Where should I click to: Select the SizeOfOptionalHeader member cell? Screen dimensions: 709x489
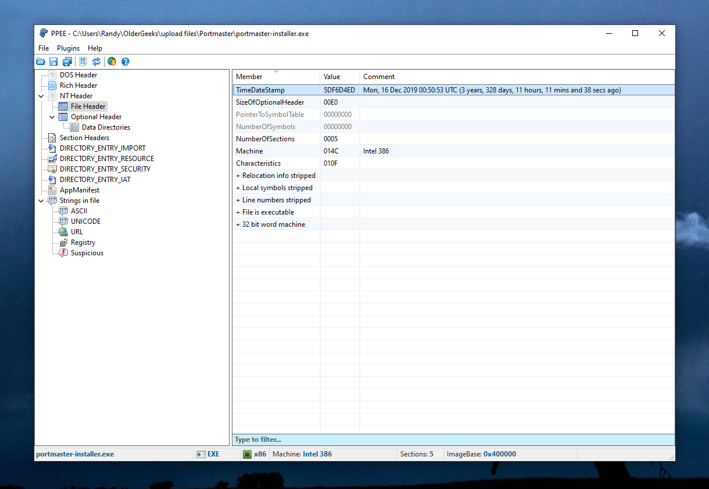tap(277, 102)
